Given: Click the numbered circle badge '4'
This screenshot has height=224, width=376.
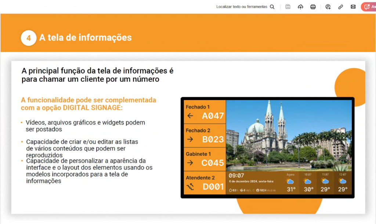Looking at the screenshot, I should pos(29,38).
